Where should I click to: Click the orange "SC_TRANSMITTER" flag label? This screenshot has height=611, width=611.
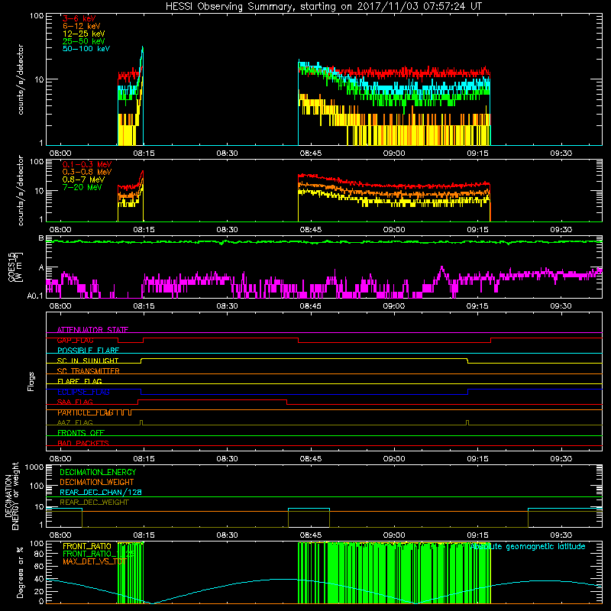pyautogui.click(x=88, y=371)
